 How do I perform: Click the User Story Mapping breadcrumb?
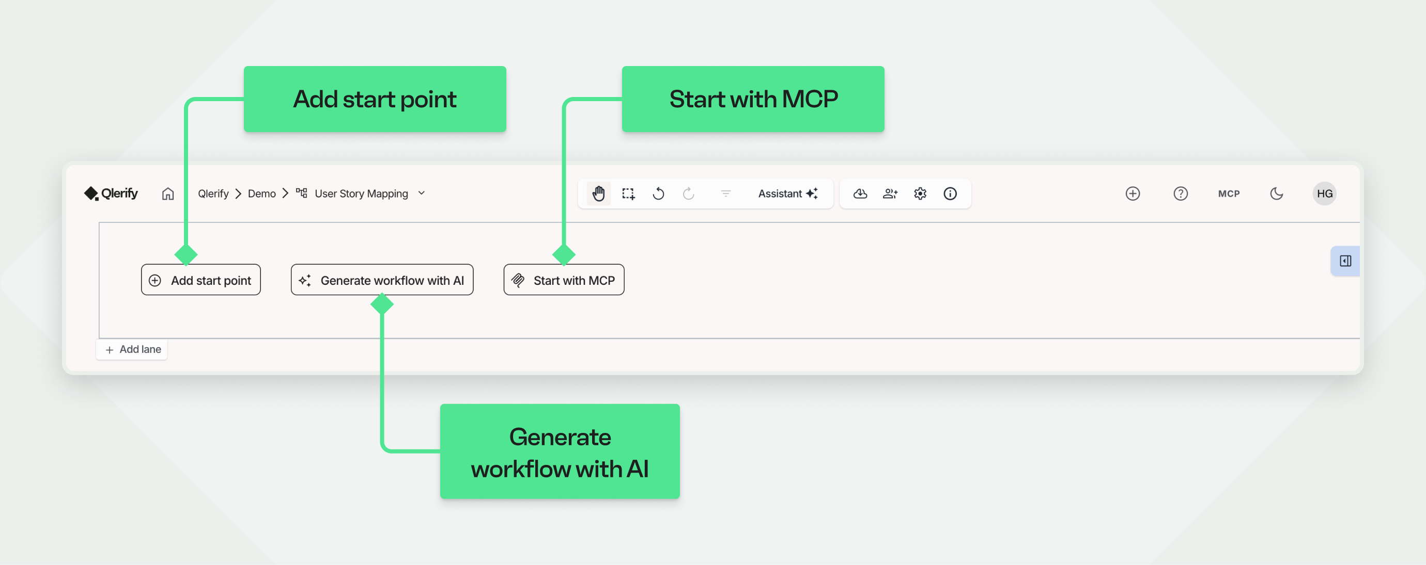pos(361,193)
